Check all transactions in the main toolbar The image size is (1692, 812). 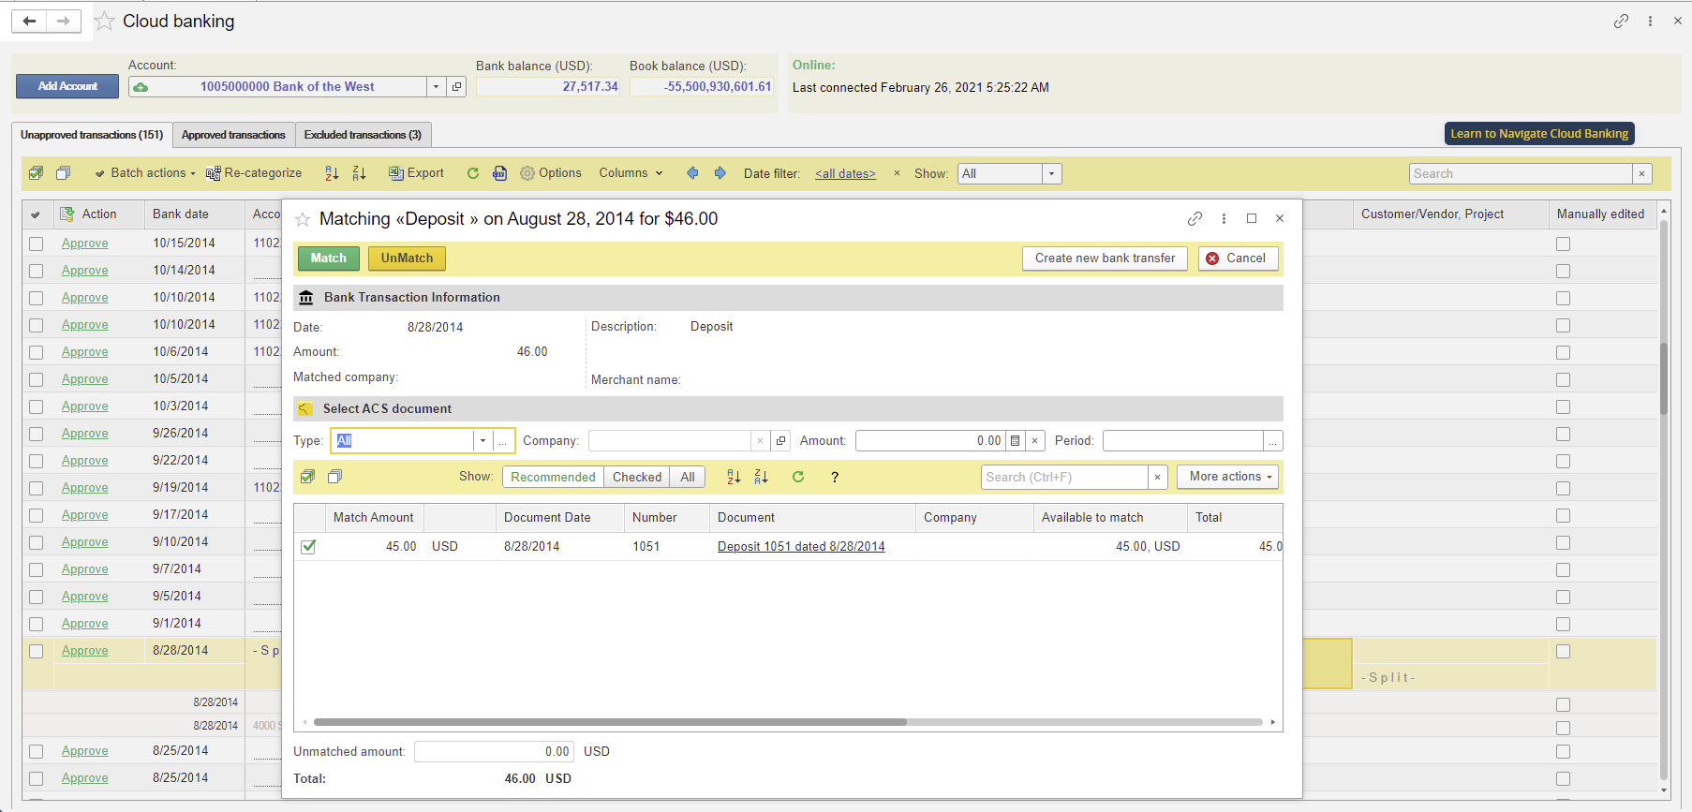(37, 173)
